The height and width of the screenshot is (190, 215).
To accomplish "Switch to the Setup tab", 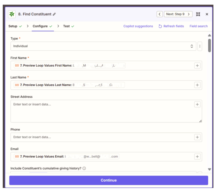I will [13, 26].
